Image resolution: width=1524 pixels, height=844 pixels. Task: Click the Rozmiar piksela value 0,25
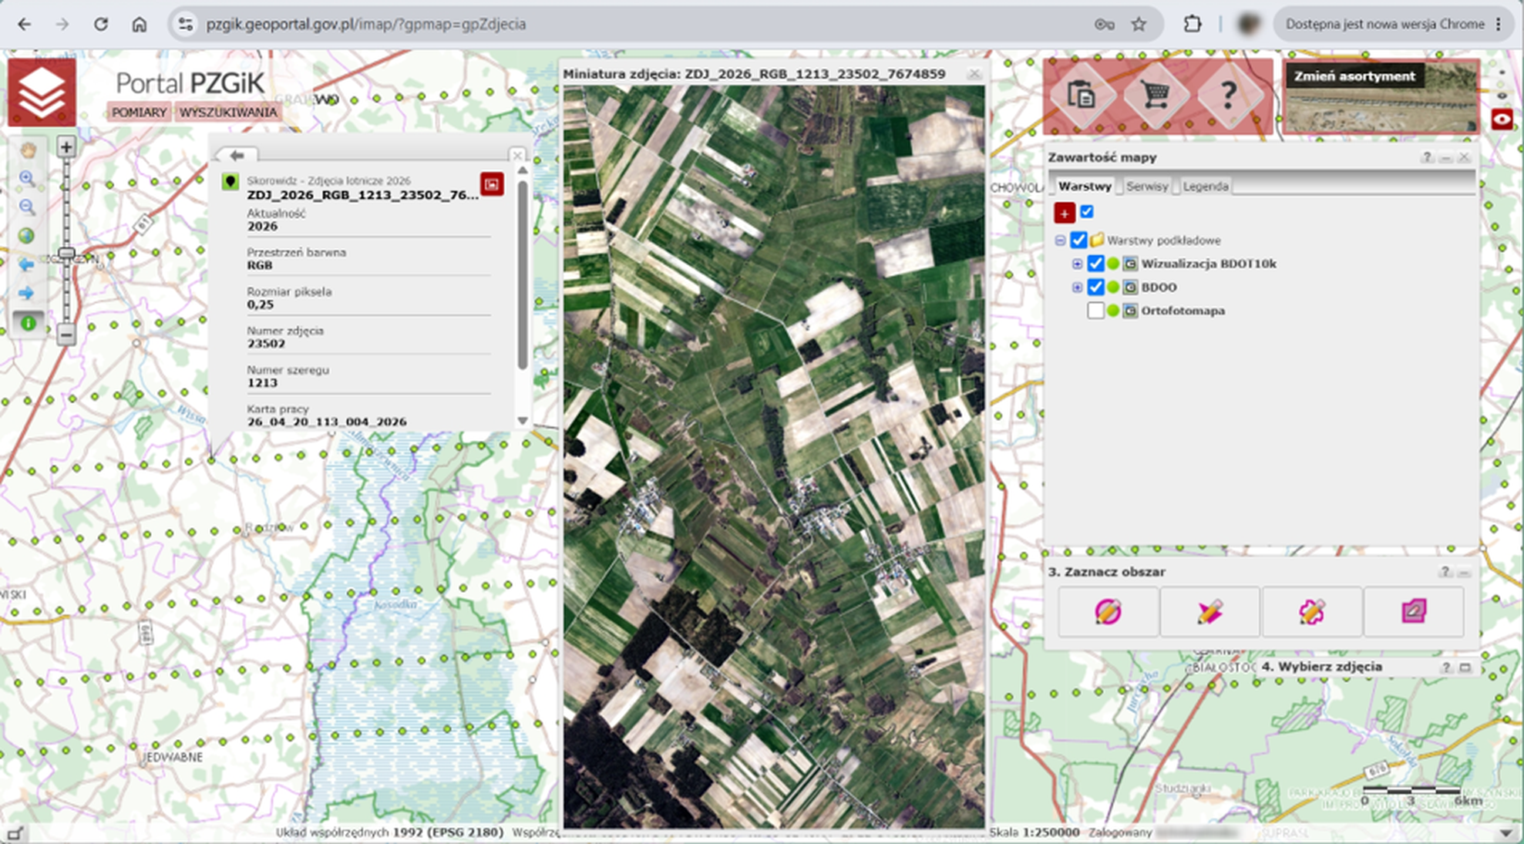click(261, 304)
